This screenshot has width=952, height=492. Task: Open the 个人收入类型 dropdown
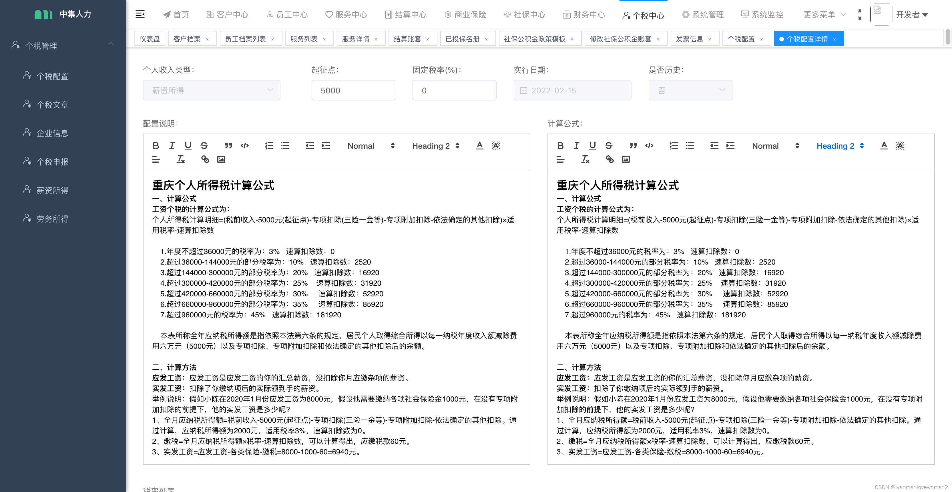pyautogui.click(x=211, y=90)
